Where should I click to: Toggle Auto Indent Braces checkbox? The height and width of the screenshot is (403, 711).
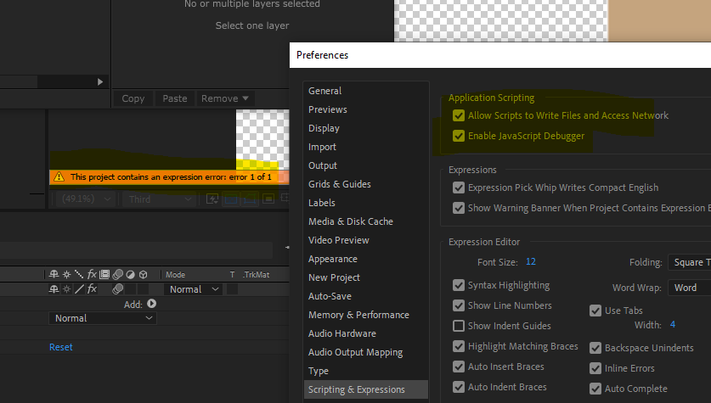(459, 387)
